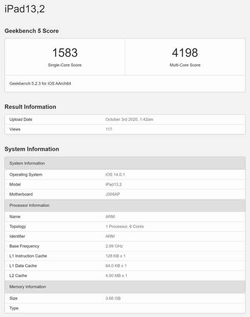The height and width of the screenshot is (317, 250).
Task: Select the Base Frequency label
Action: coord(25,246)
